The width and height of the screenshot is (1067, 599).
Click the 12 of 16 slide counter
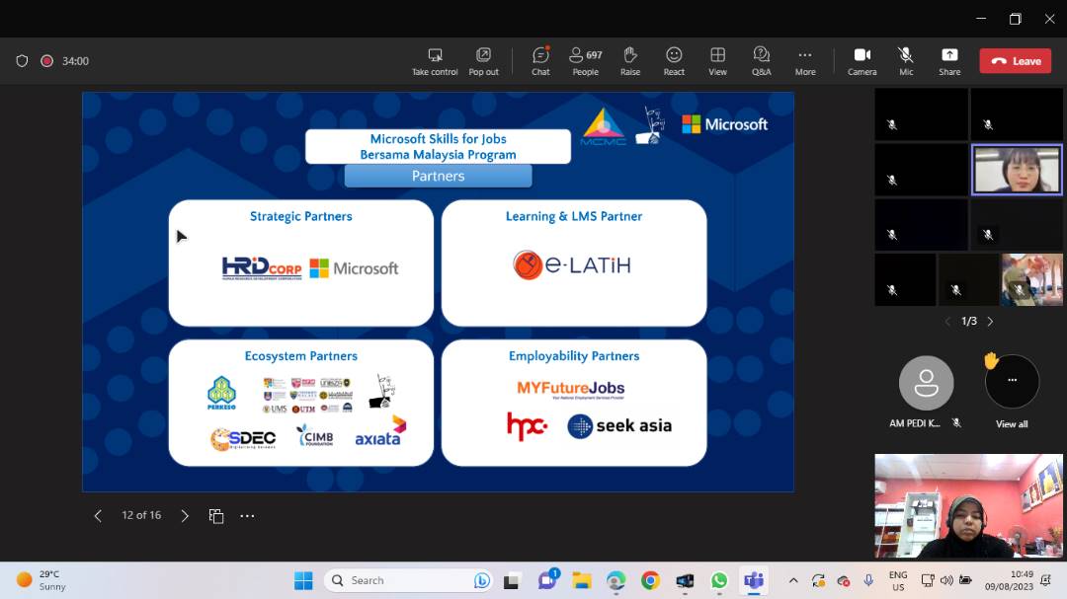coord(141,515)
